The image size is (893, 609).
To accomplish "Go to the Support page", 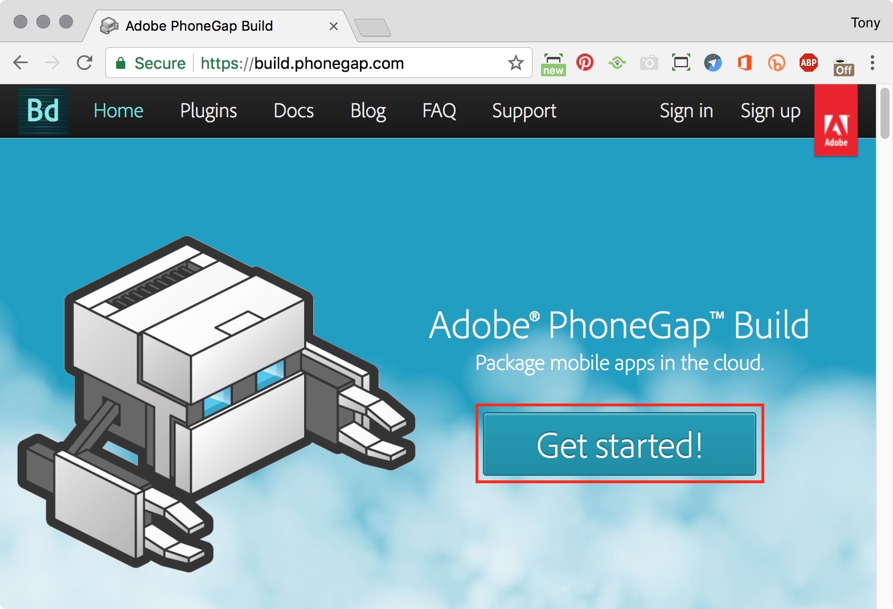I will pos(525,110).
